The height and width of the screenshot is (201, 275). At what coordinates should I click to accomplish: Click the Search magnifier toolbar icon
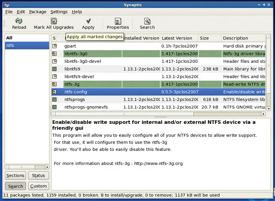(147, 21)
